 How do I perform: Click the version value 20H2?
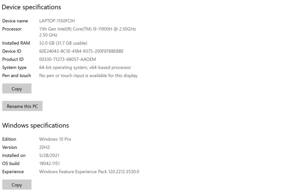(x=45, y=147)
